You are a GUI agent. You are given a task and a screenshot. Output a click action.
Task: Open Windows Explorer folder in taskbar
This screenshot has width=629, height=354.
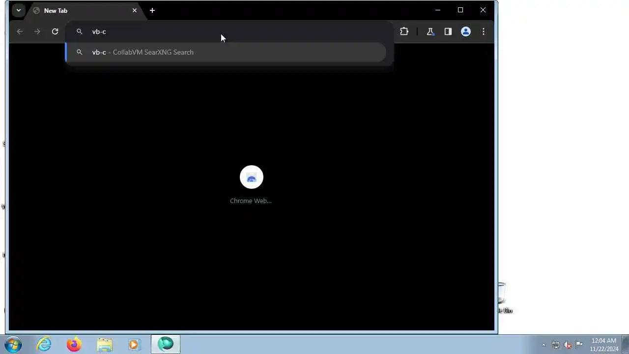point(105,344)
